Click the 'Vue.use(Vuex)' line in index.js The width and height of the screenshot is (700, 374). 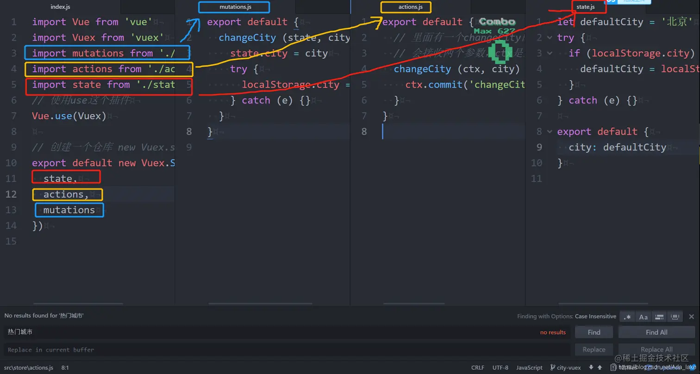69,116
